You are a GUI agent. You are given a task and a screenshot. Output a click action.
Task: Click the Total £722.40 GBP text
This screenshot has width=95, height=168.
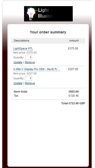click(73, 103)
